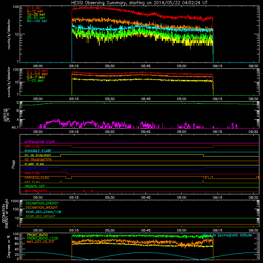Click the 0.8-7 MeV legend label
The image size is (263, 263).
click(x=36, y=77)
